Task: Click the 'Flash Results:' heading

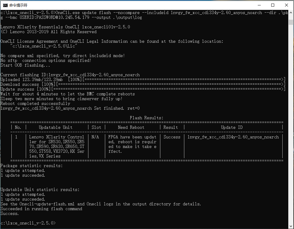Action: [x=147, y=118]
